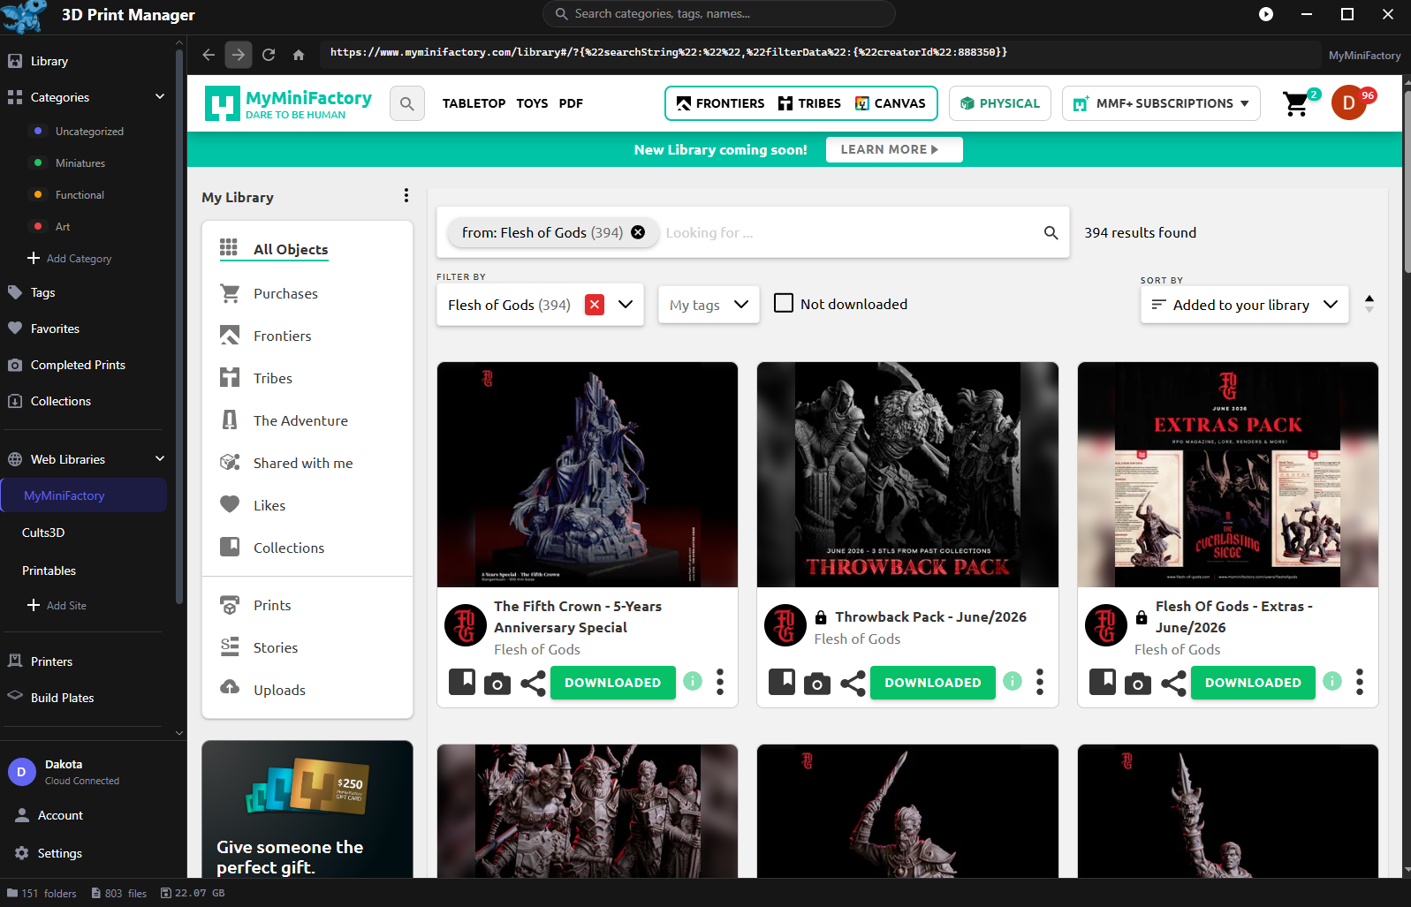Open The Fifth Crown thumbnail

tap(588, 474)
